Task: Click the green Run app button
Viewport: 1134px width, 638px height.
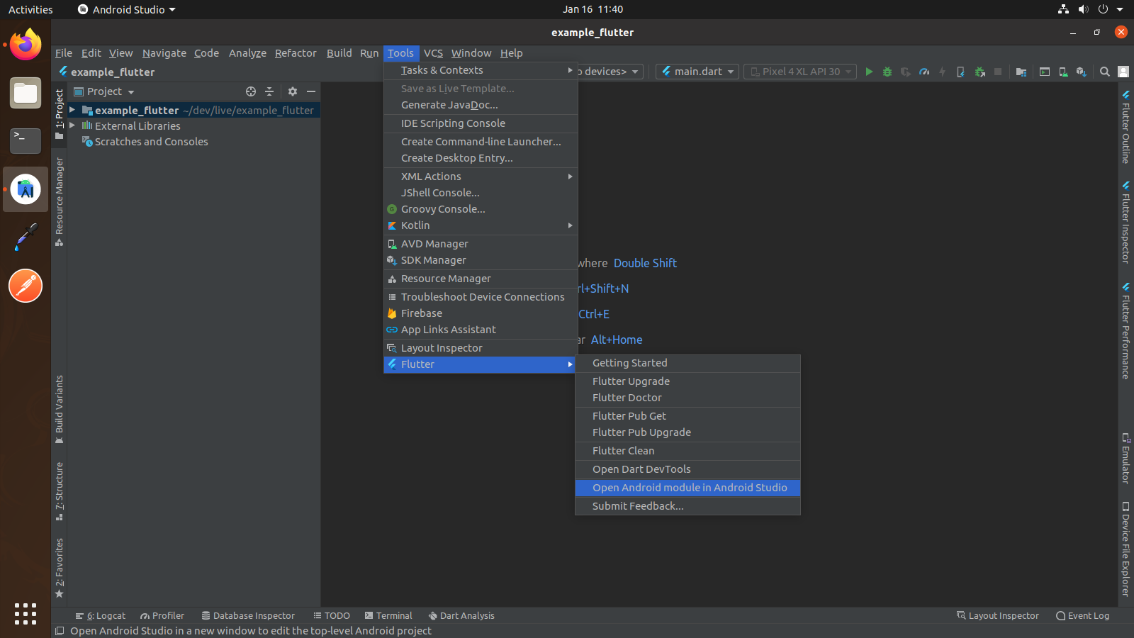Action: click(869, 72)
